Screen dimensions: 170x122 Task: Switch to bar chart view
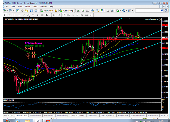click(x=78, y=11)
